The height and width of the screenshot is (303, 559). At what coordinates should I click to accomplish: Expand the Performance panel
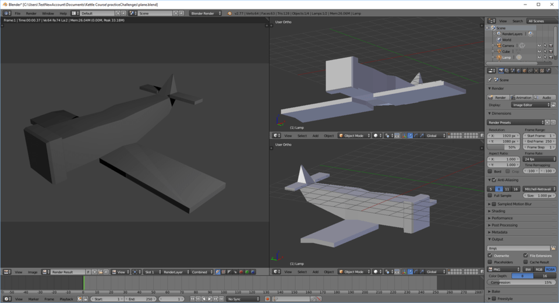coord(502,218)
